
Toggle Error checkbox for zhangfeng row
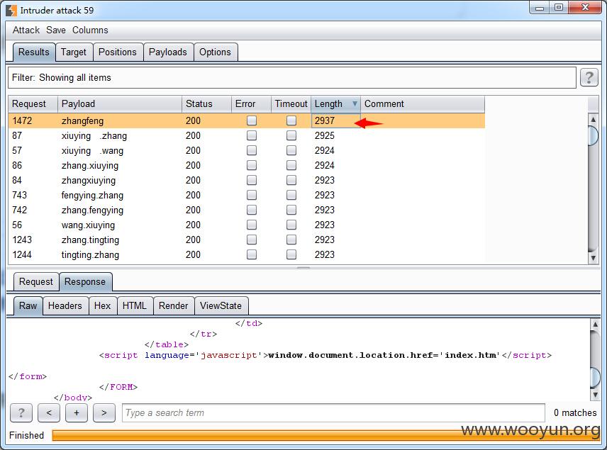coord(252,120)
